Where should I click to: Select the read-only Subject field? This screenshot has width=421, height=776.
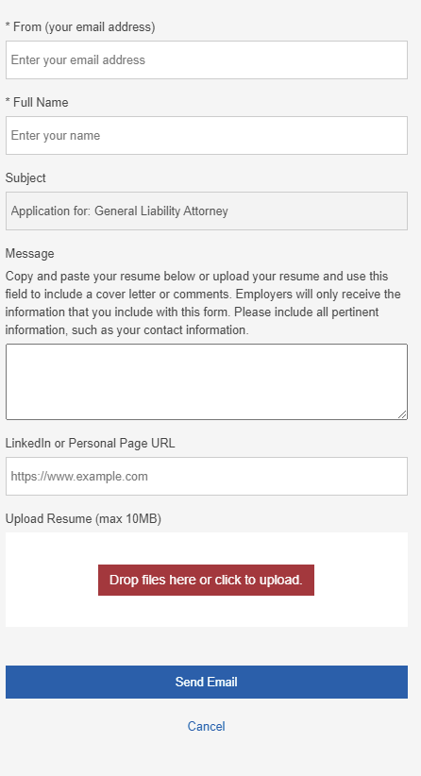coord(207,211)
